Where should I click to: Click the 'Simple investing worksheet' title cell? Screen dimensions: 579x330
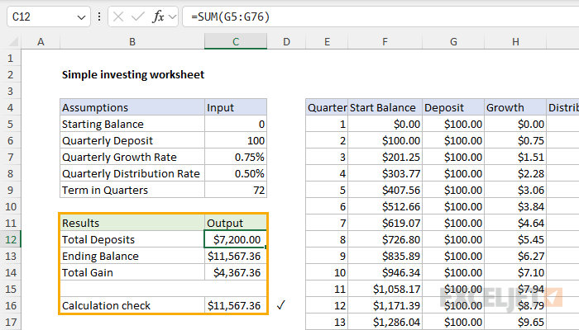133,74
